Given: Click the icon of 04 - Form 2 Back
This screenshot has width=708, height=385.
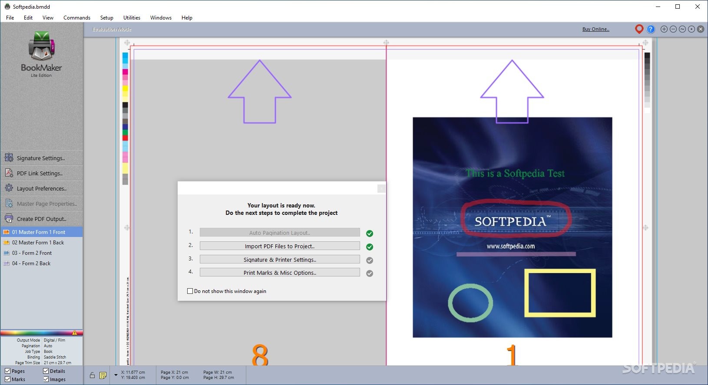Looking at the screenshot, I should [7, 263].
